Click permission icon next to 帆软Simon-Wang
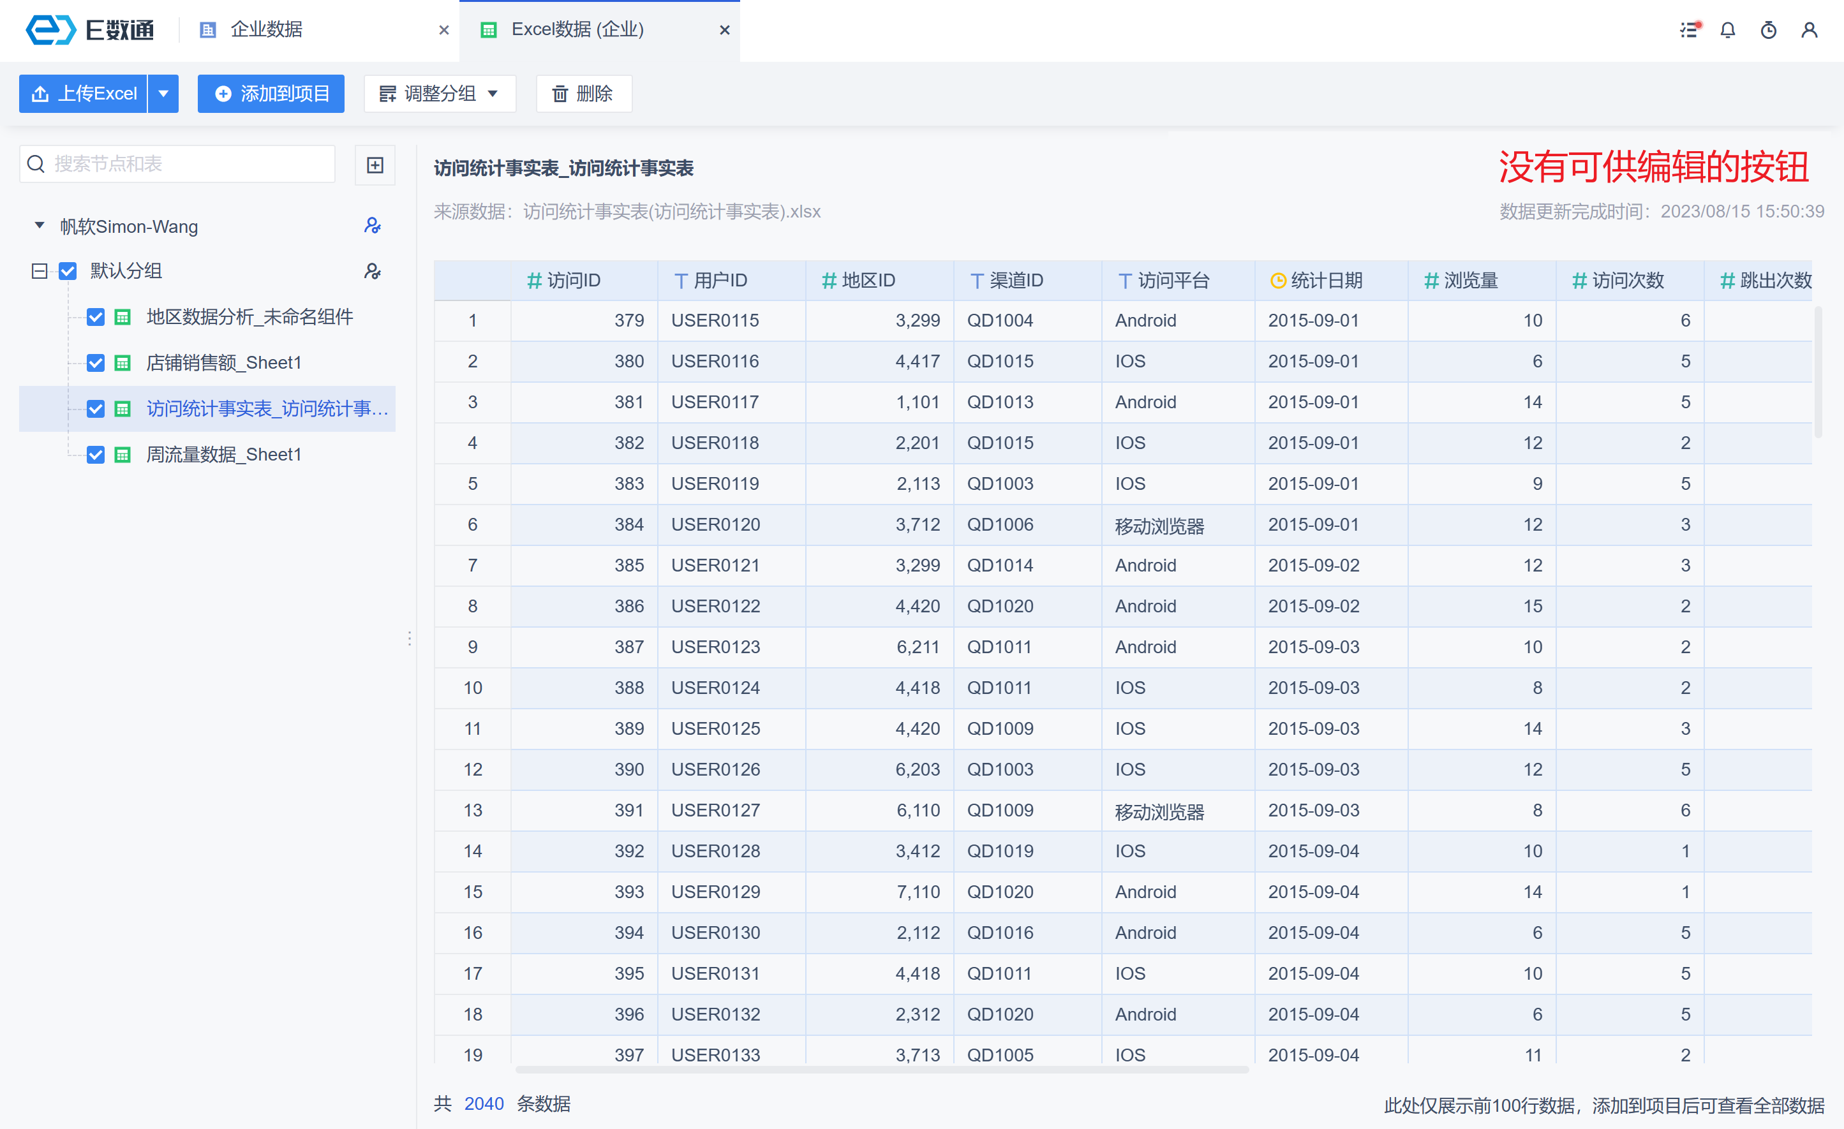The width and height of the screenshot is (1844, 1129). 372,225
